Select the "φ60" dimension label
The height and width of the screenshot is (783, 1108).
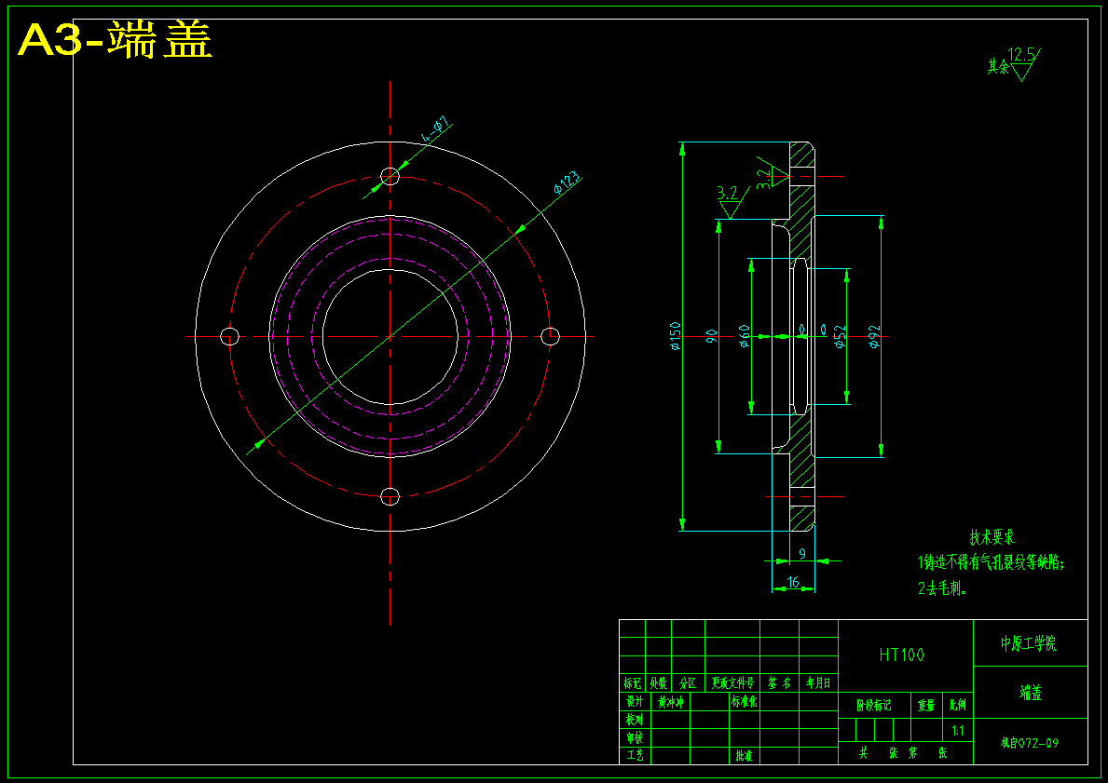744,336
